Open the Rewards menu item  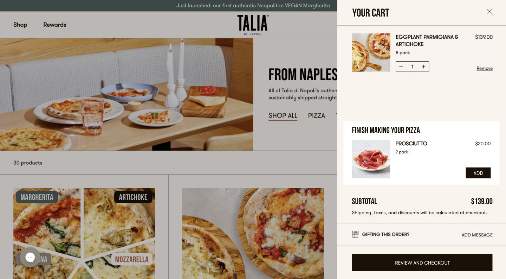[55, 25]
